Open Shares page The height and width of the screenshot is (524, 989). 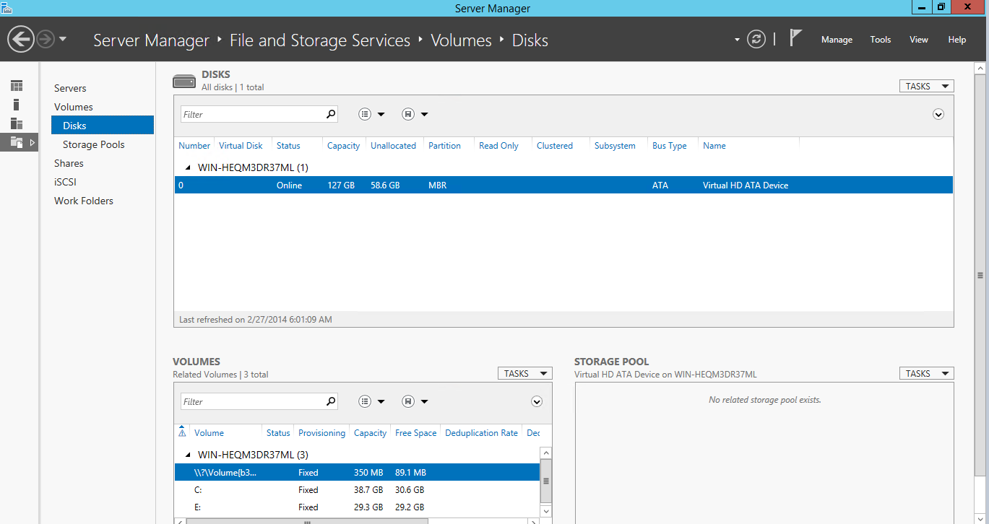[x=69, y=163]
